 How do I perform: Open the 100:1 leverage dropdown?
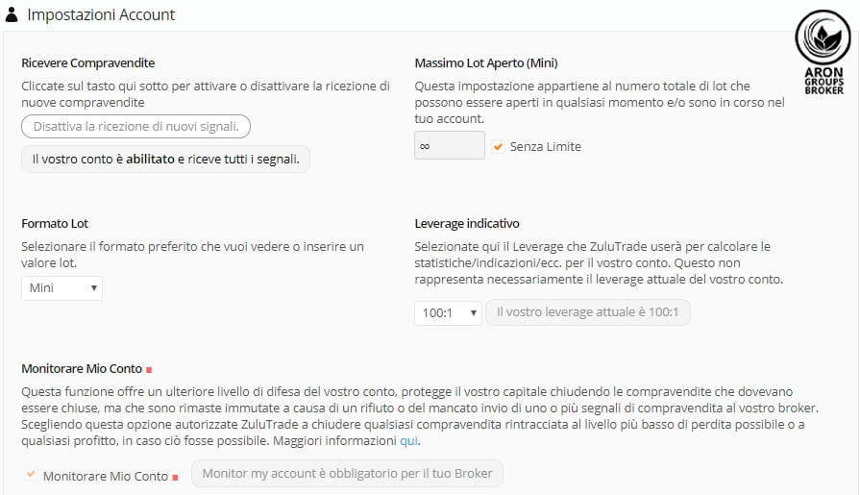448,312
